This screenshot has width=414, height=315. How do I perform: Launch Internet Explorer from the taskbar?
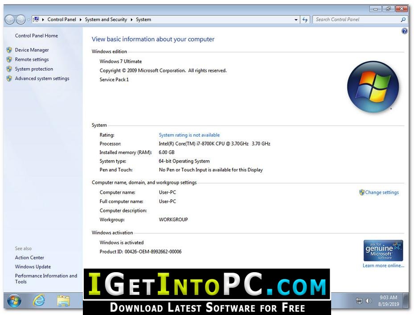39,301
